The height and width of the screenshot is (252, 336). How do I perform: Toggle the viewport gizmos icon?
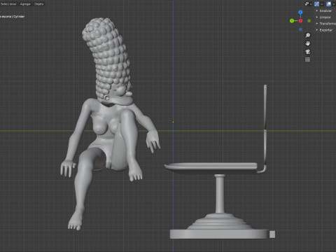(x=316, y=4)
